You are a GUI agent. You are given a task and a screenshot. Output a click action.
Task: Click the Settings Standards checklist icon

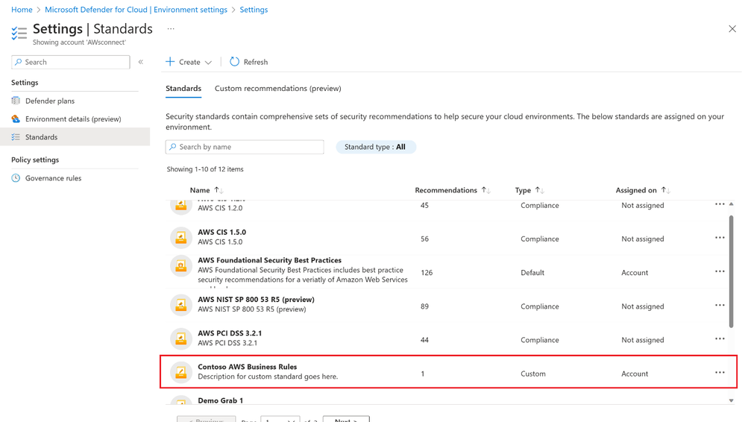click(19, 34)
